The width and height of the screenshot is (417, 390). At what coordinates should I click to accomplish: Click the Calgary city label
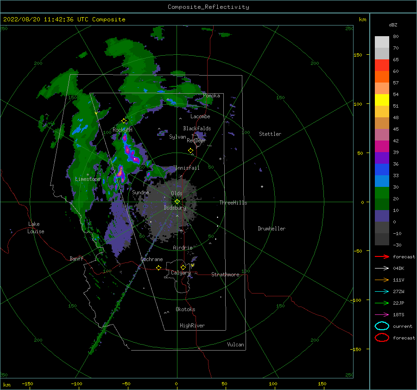click(181, 273)
